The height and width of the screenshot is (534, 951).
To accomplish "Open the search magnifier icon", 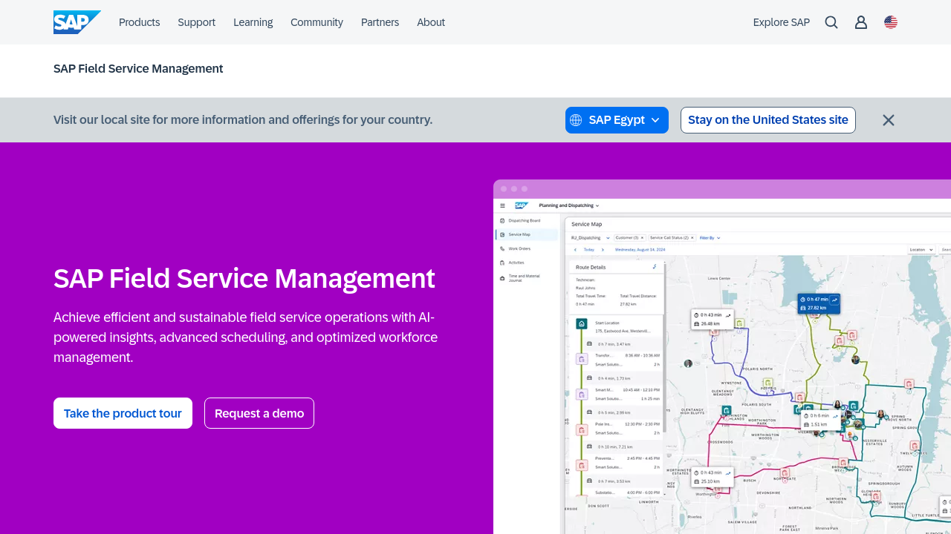I will pos(831,22).
